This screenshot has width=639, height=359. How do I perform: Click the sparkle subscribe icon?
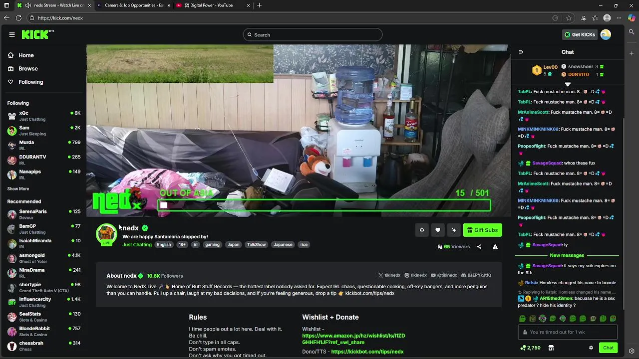coord(454,230)
